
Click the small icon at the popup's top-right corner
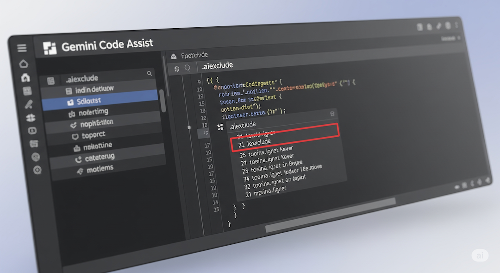tap(332, 114)
